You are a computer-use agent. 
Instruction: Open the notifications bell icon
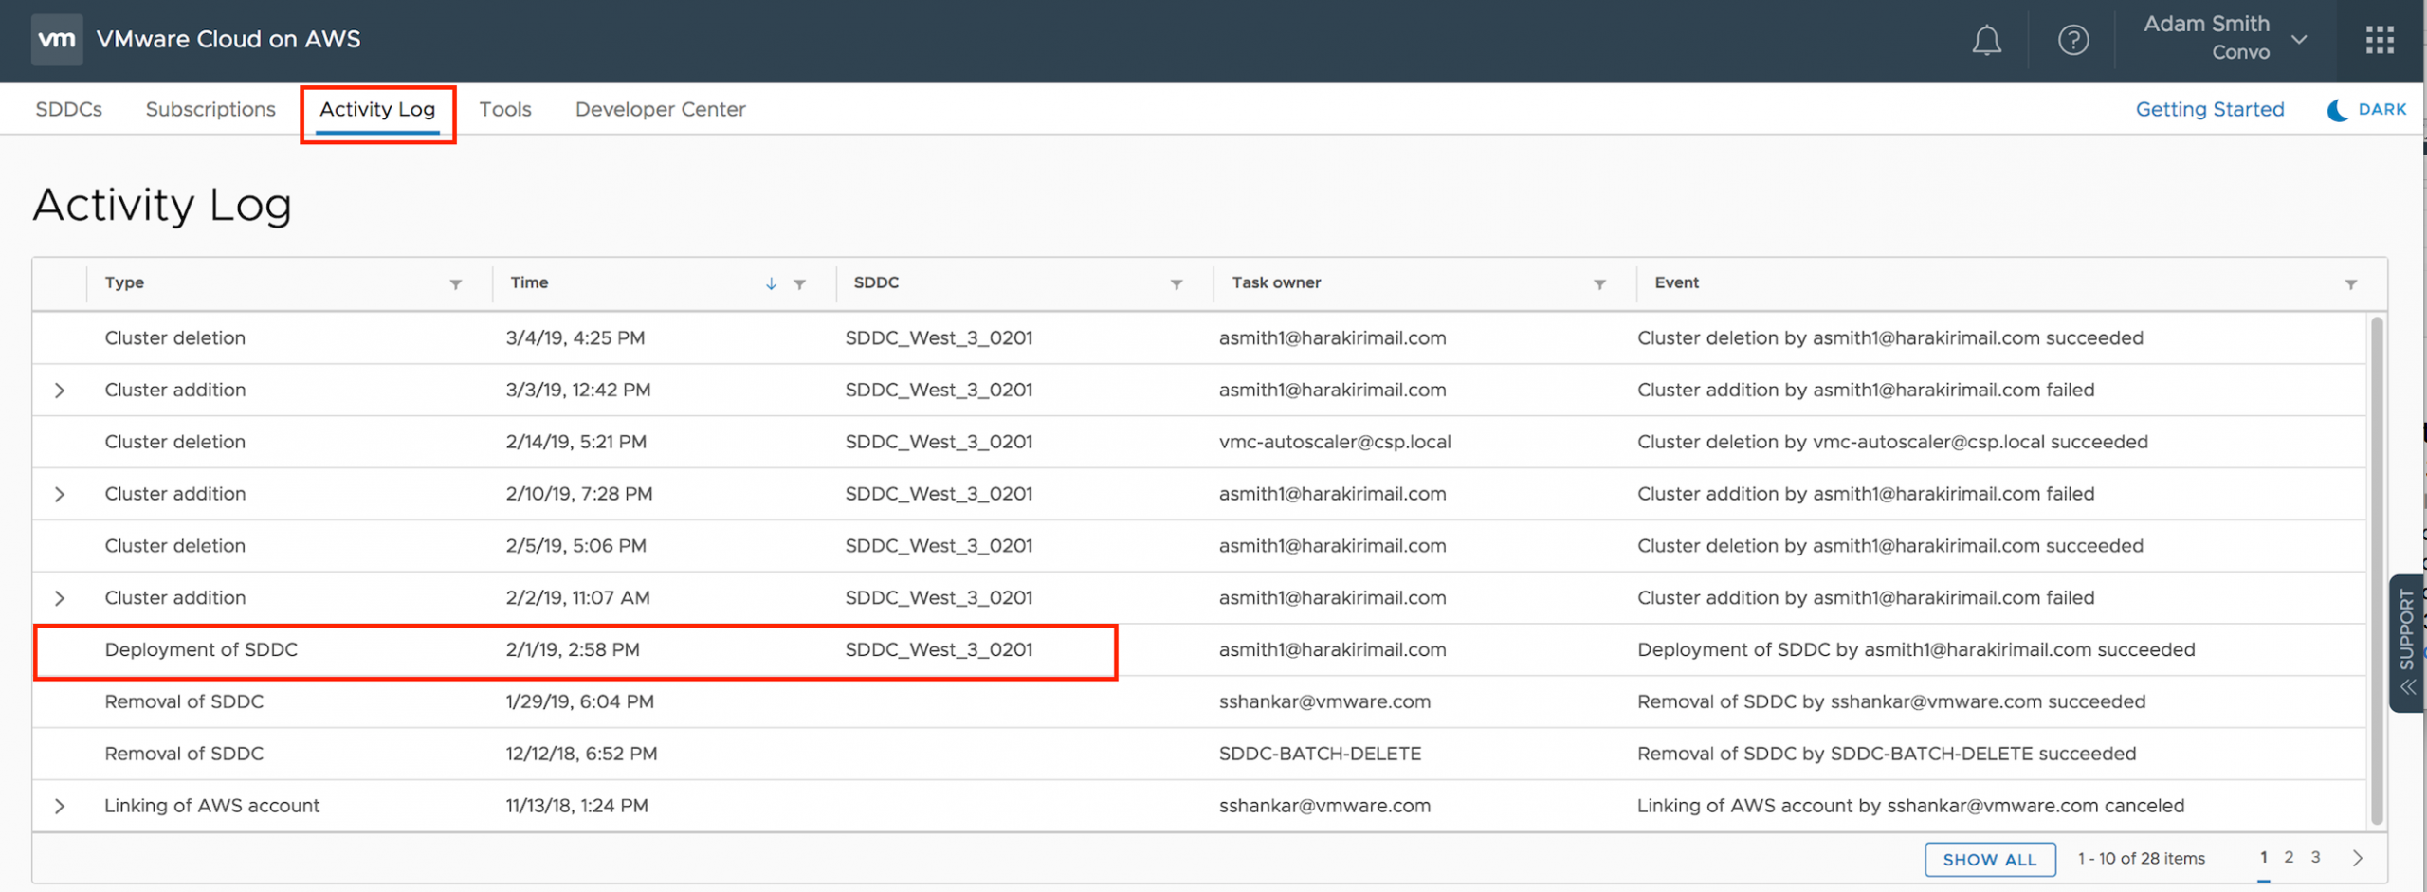coord(1986,41)
